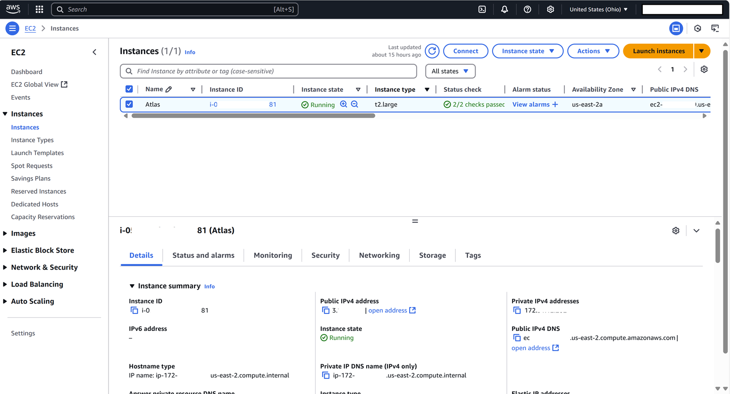This screenshot has width=730, height=394.
Task: Copy the Private IP DNS name
Action: pyautogui.click(x=326, y=376)
